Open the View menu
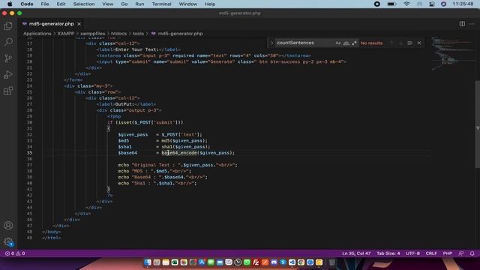The height and width of the screenshot is (270, 480). point(107,4)
